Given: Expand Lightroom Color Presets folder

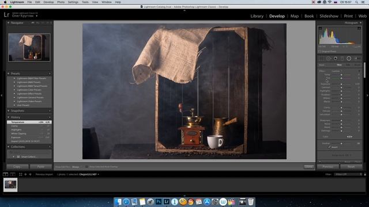Looking at the screenshot, I should point(14,90).
